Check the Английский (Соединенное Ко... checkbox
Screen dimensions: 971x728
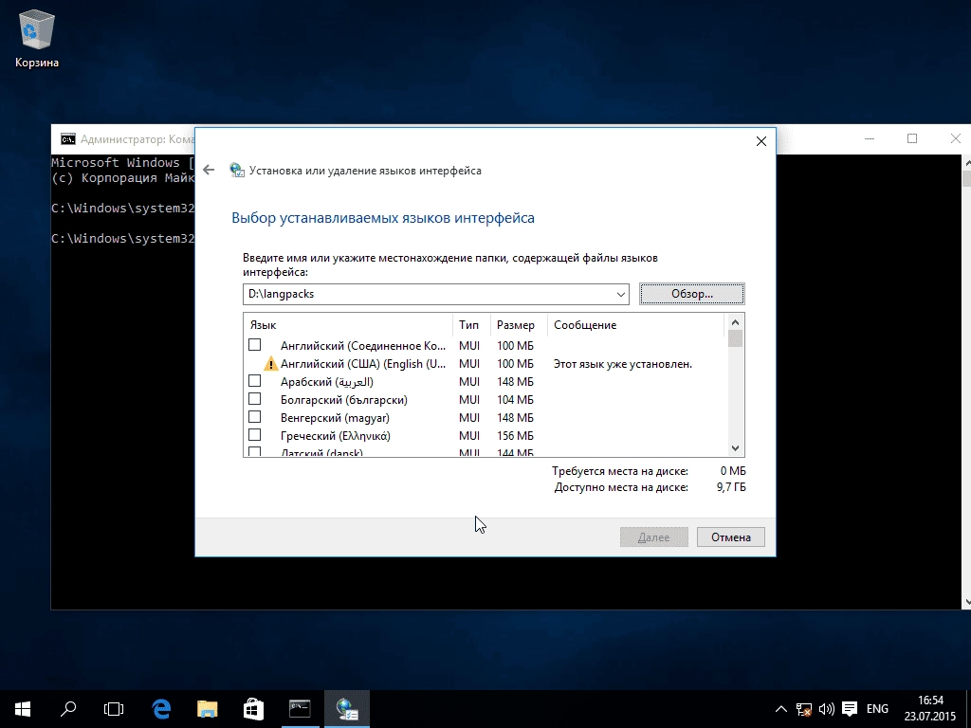254,345
